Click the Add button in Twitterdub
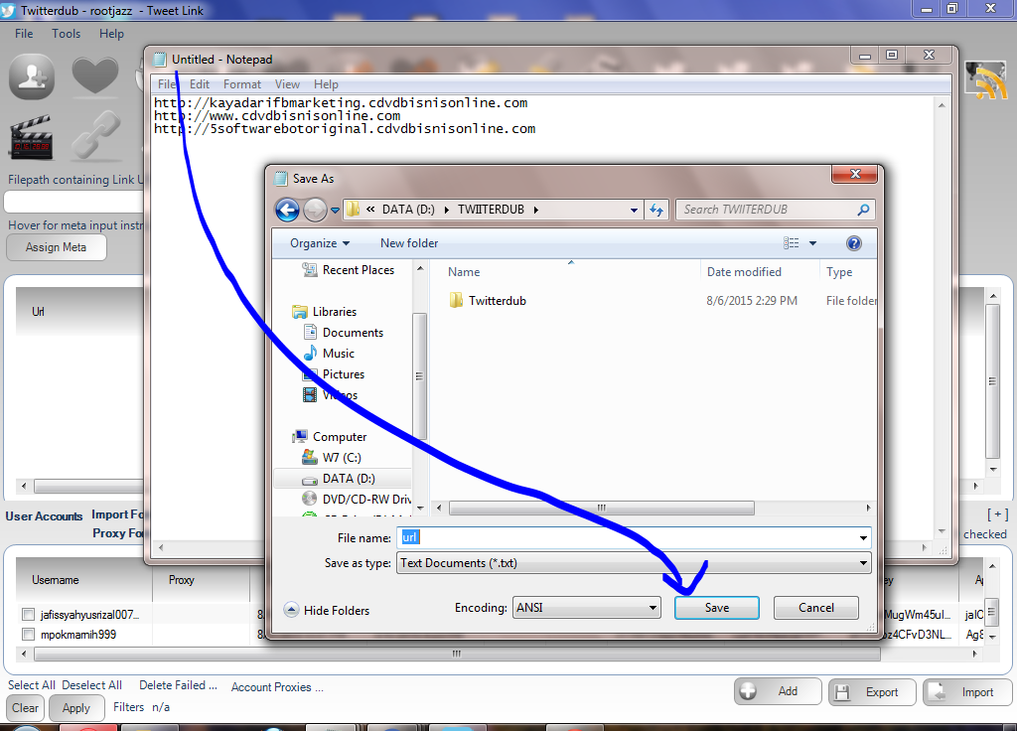This screenshot has width=1017, height=731. (x=778, y=691)
